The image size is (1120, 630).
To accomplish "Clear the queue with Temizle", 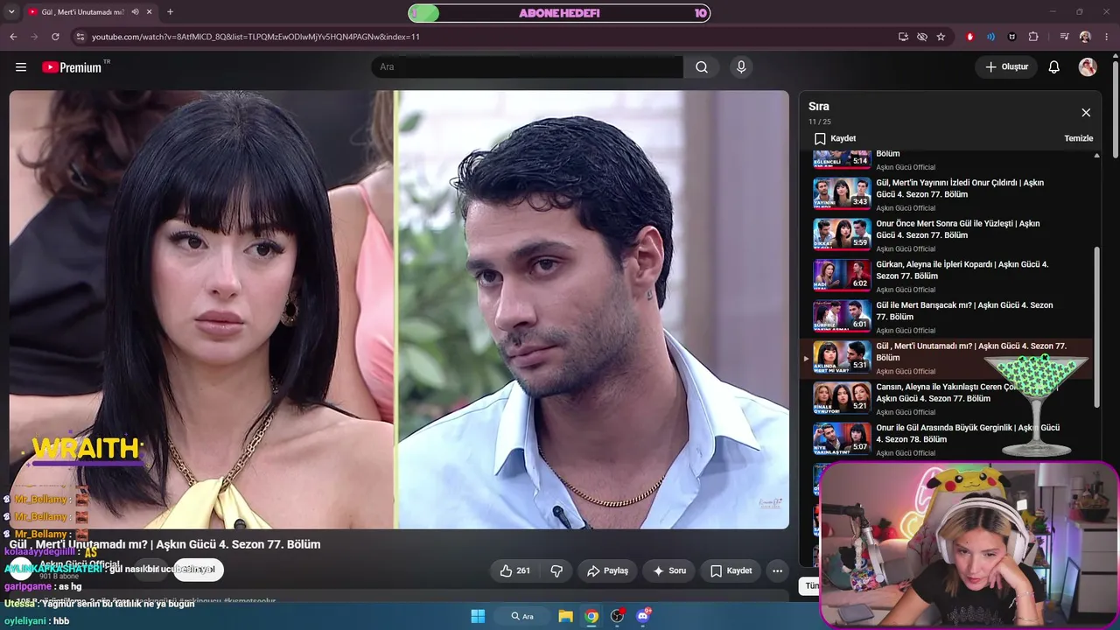I will pyautogui.click(x=1078, y=138).
